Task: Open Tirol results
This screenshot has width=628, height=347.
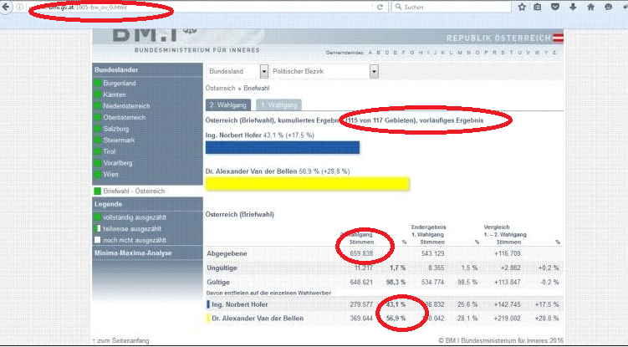Action: 109,151
